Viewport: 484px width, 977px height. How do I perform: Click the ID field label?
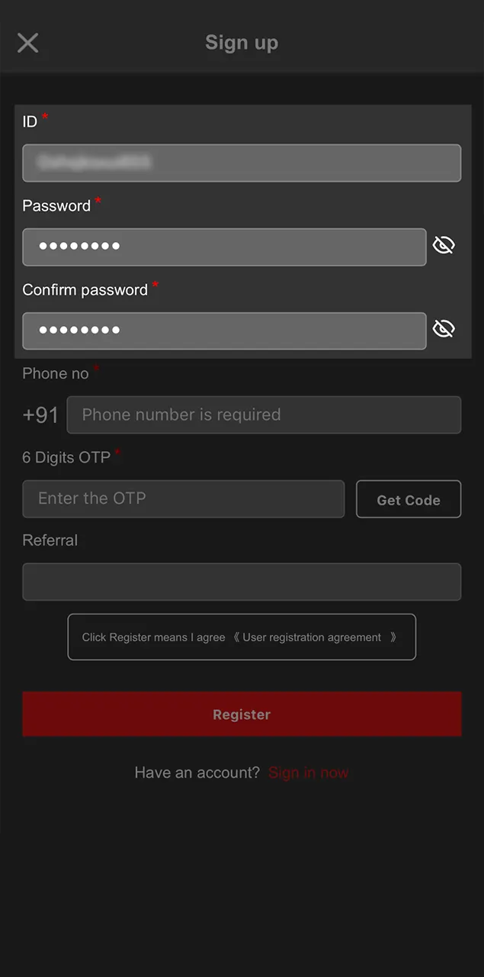(x=30, y=121)
